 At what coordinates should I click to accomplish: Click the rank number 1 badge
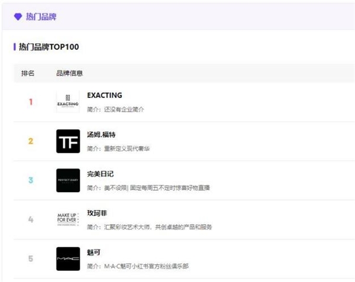[x=31, y=102]
